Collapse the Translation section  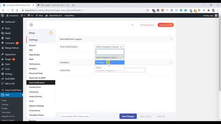tap(171, 63)
